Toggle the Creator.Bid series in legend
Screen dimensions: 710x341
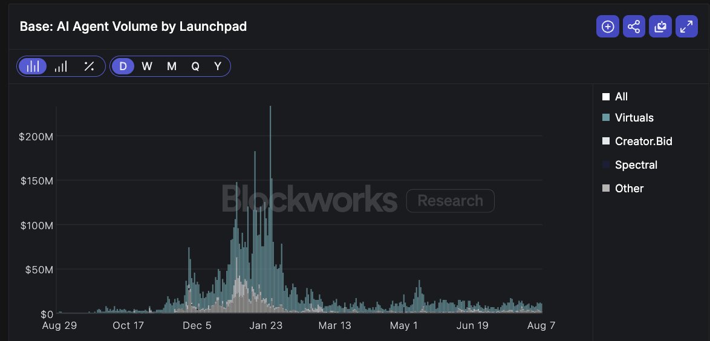click(x=637, y=141)
